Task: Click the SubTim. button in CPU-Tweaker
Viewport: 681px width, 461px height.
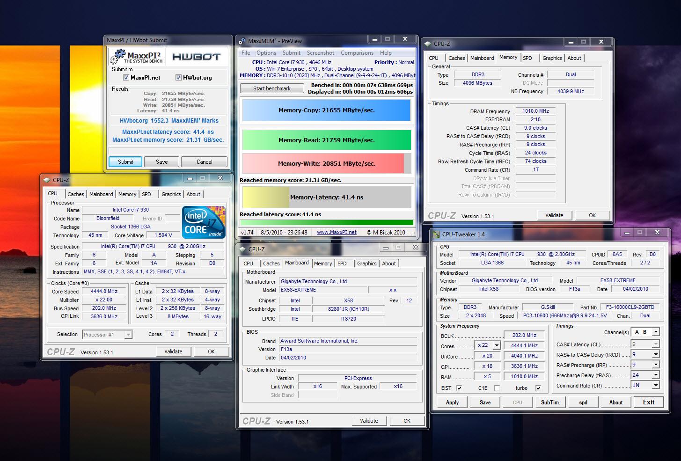Action: coord(550,402)
